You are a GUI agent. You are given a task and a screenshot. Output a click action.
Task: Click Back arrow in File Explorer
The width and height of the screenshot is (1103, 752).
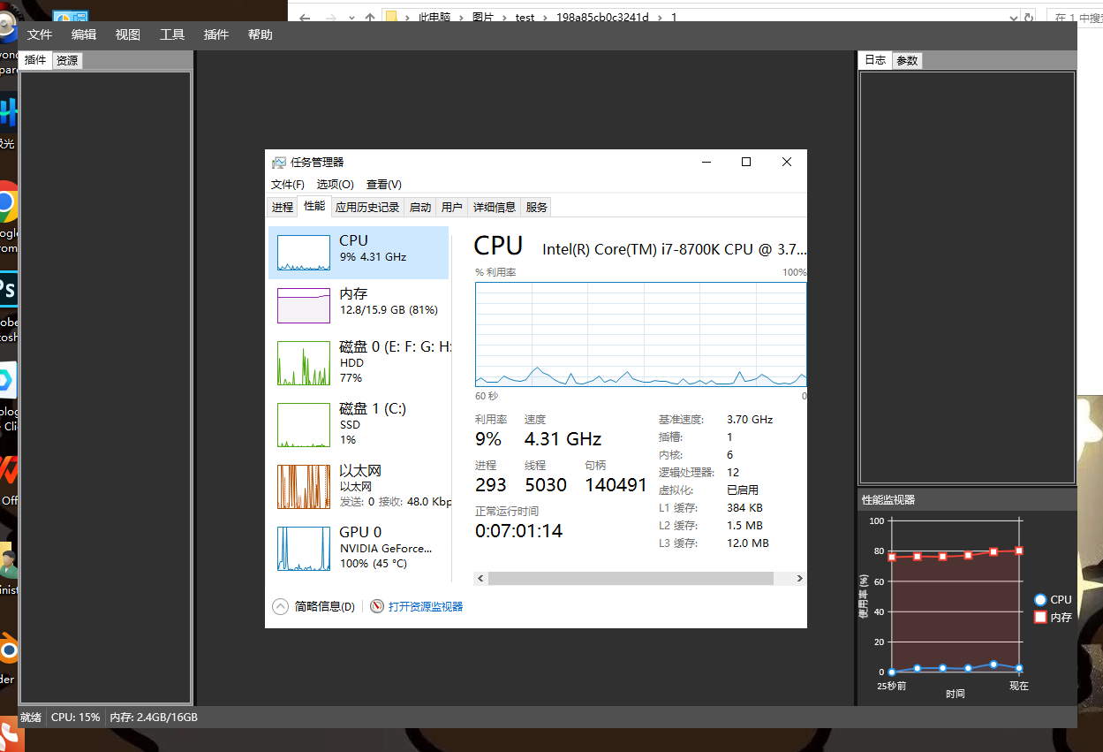tap(305, 17)
